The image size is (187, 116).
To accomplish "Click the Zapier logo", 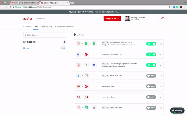I will 28,19.
